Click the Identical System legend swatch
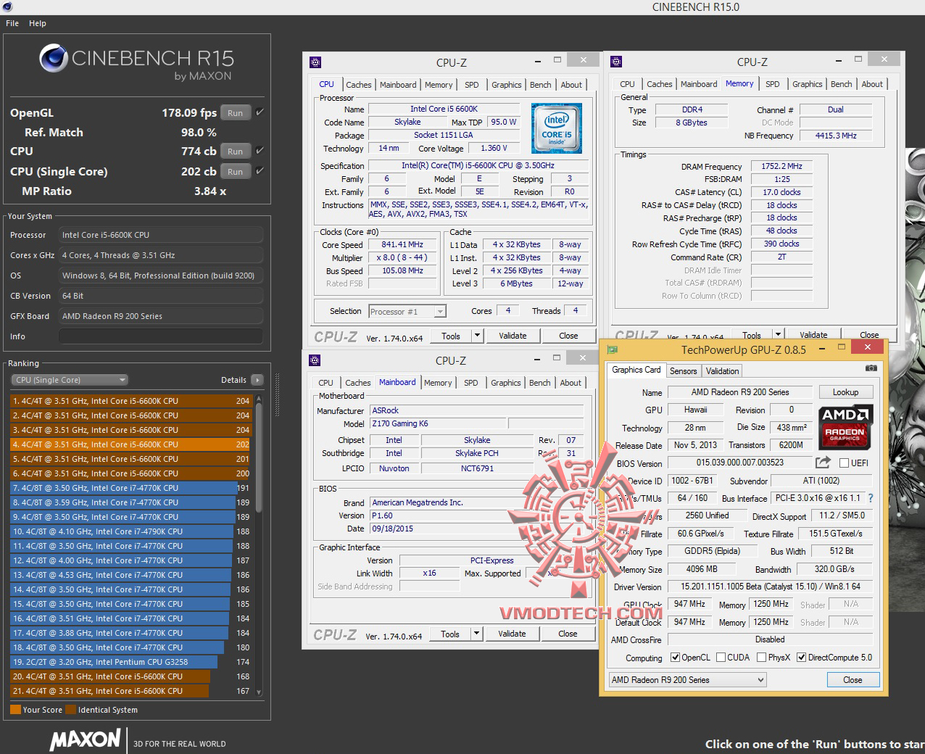 tap(70, 710)
